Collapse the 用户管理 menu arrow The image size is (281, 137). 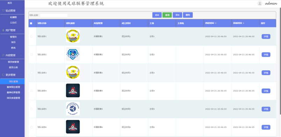pyautogui.click(x=21, y=30)
